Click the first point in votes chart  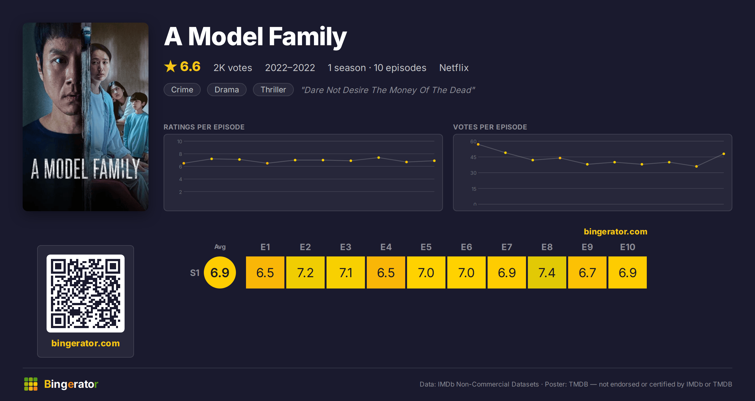[478, 144]
